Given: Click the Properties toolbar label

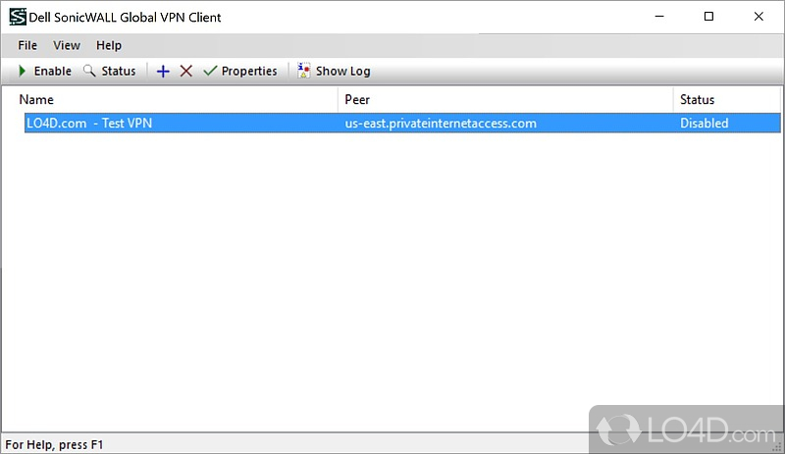Looking at the screenshot, I should point(249,71).
